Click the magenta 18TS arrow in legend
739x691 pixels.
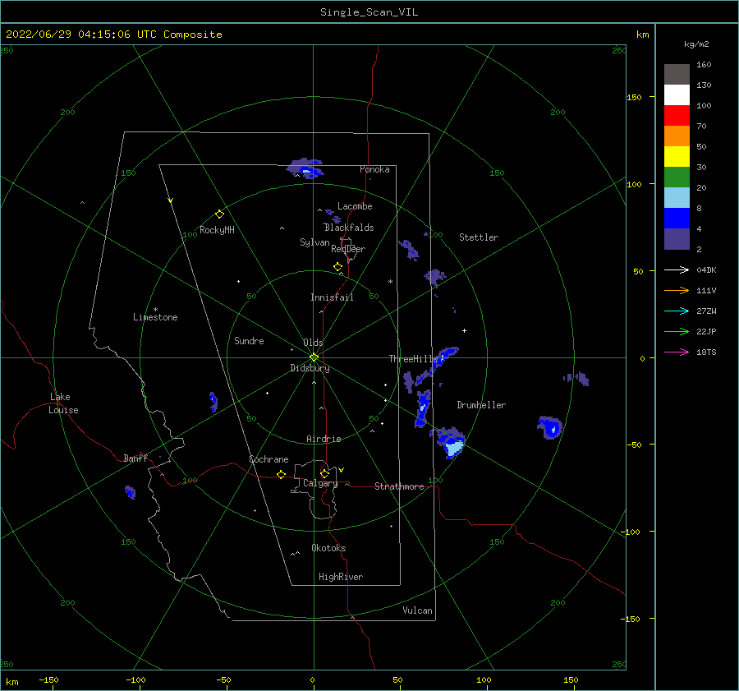(677, 352)
